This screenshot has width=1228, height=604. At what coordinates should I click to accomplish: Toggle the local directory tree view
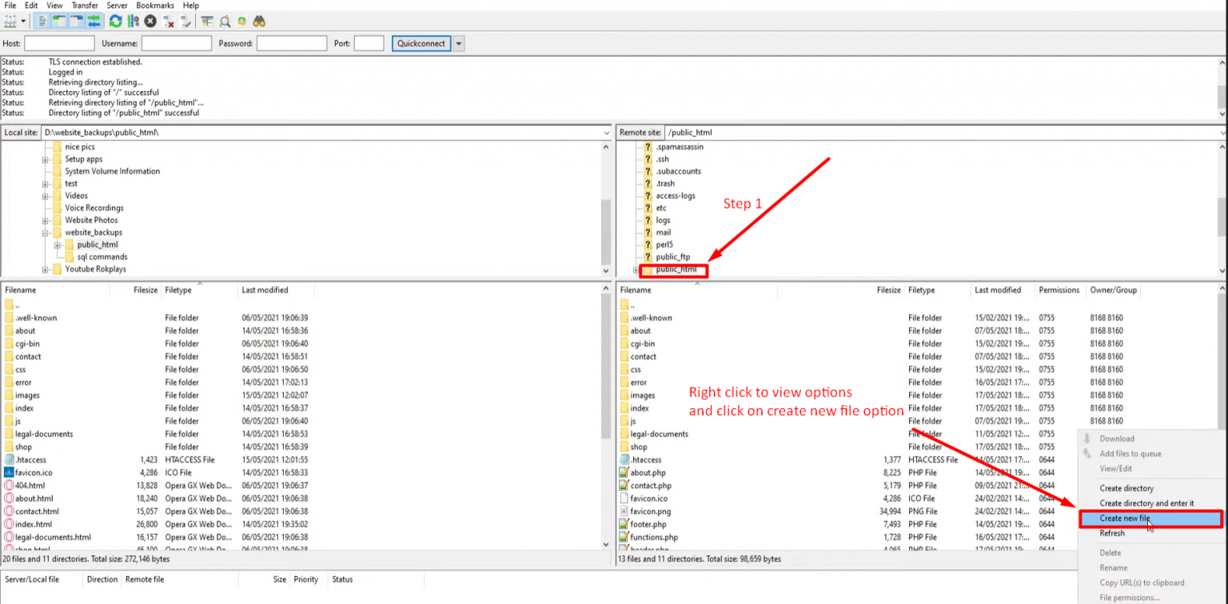pyautogui.click(x=58, y=22)
